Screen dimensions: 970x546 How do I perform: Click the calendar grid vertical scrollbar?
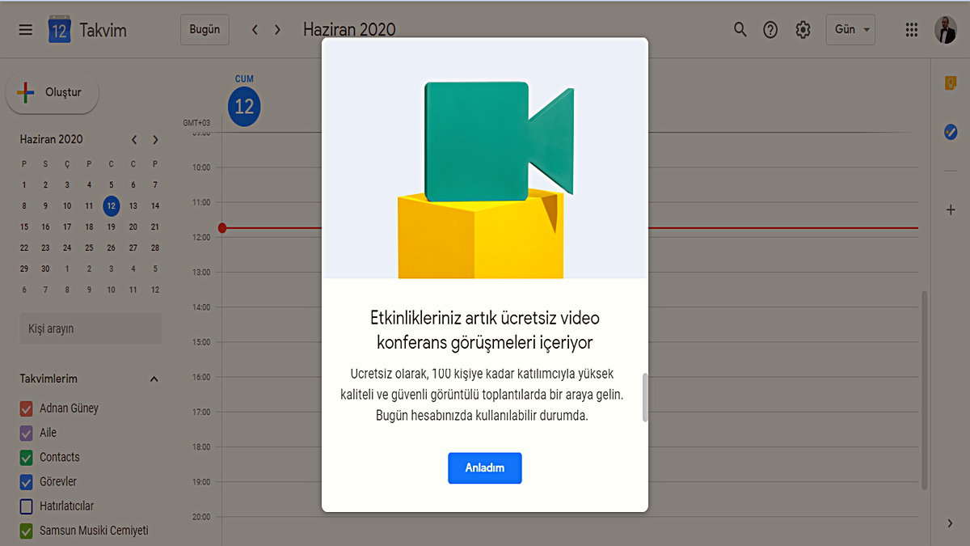(x=925, y=390)
